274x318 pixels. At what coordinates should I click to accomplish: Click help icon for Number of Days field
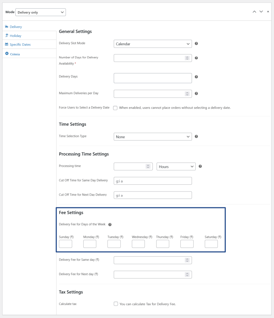pos(196,58)
